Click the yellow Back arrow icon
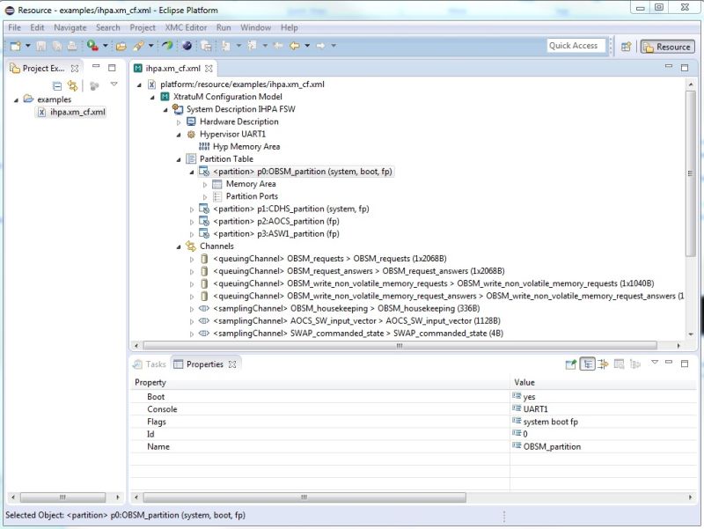The height and width of the screenshot is (529, 704). [x=295, y=46]
